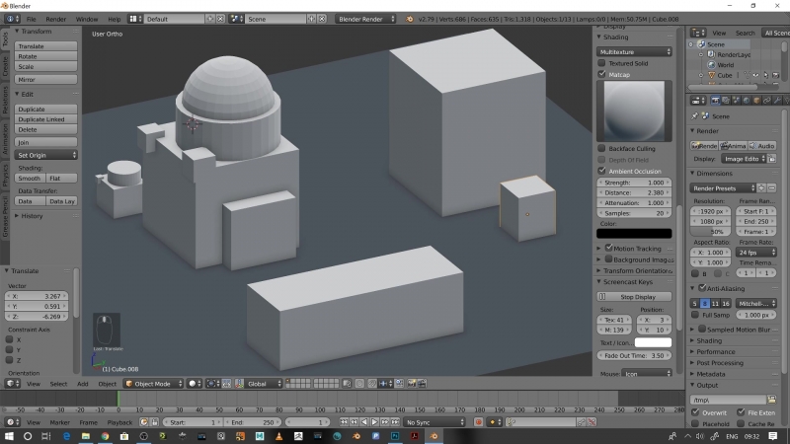Click the play animation arrow in timeline
Image resolution: width=790 pixels, height=444 pixels.
(x=374, y=422)
